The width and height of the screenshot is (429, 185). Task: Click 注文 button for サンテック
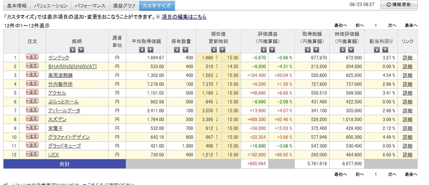pyautogui.click(x=32, y=57)
